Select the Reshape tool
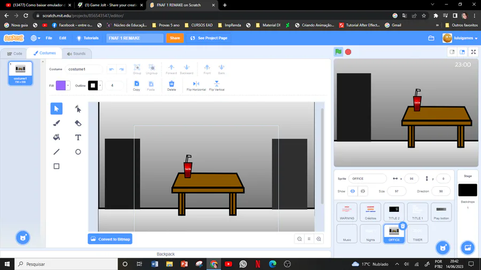 tap(78, 109)
